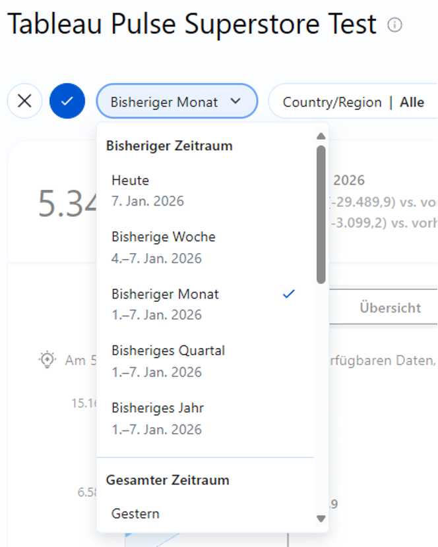
Task: Pick 'Bisheriges Jahr' from the list
Action: 158,408
